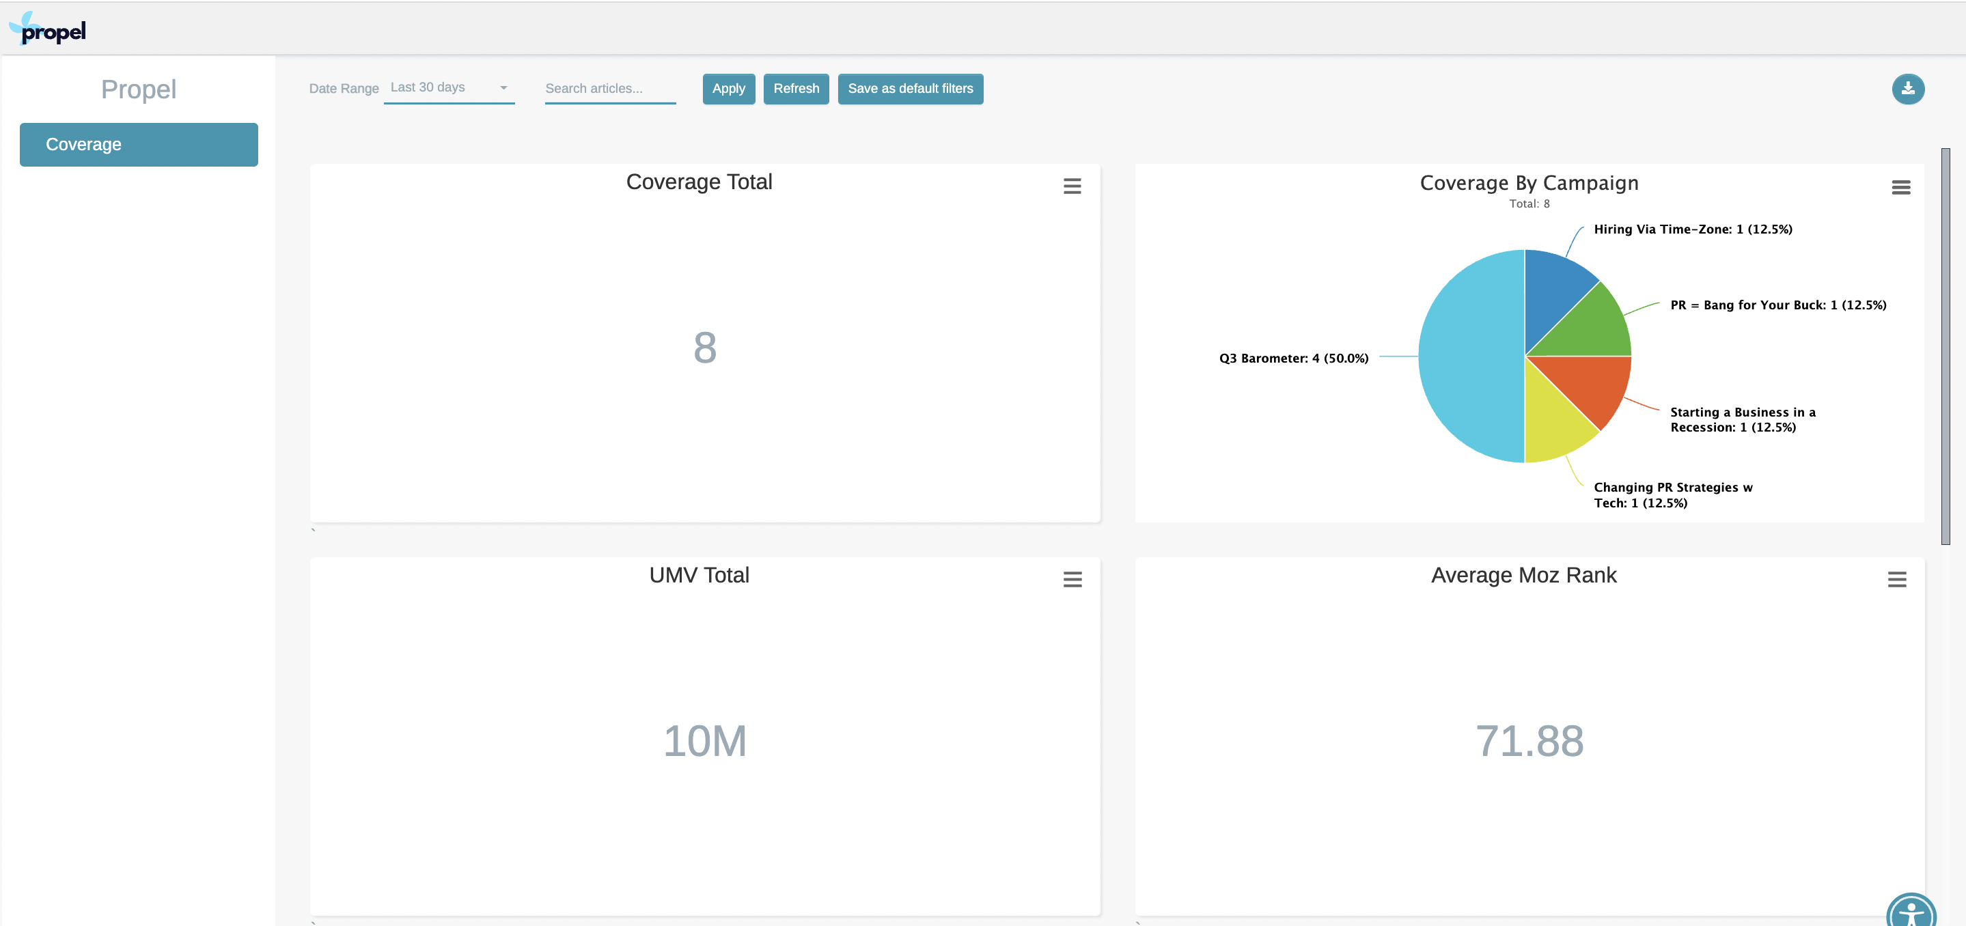Focus the Search articles input field
The height and width of the screenshot is (926, 1966).
tap(610, 89)
